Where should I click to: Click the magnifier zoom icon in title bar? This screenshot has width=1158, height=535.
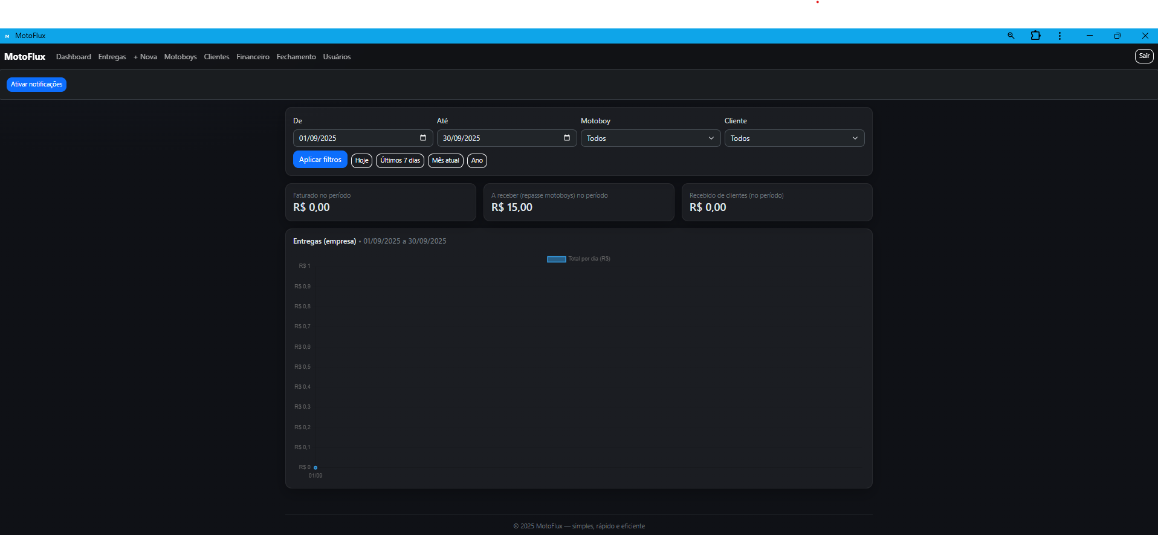point(1011,36)
